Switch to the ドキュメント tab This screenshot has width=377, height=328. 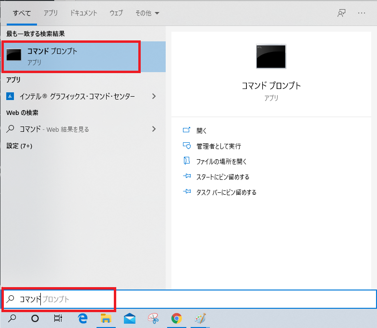84,13
